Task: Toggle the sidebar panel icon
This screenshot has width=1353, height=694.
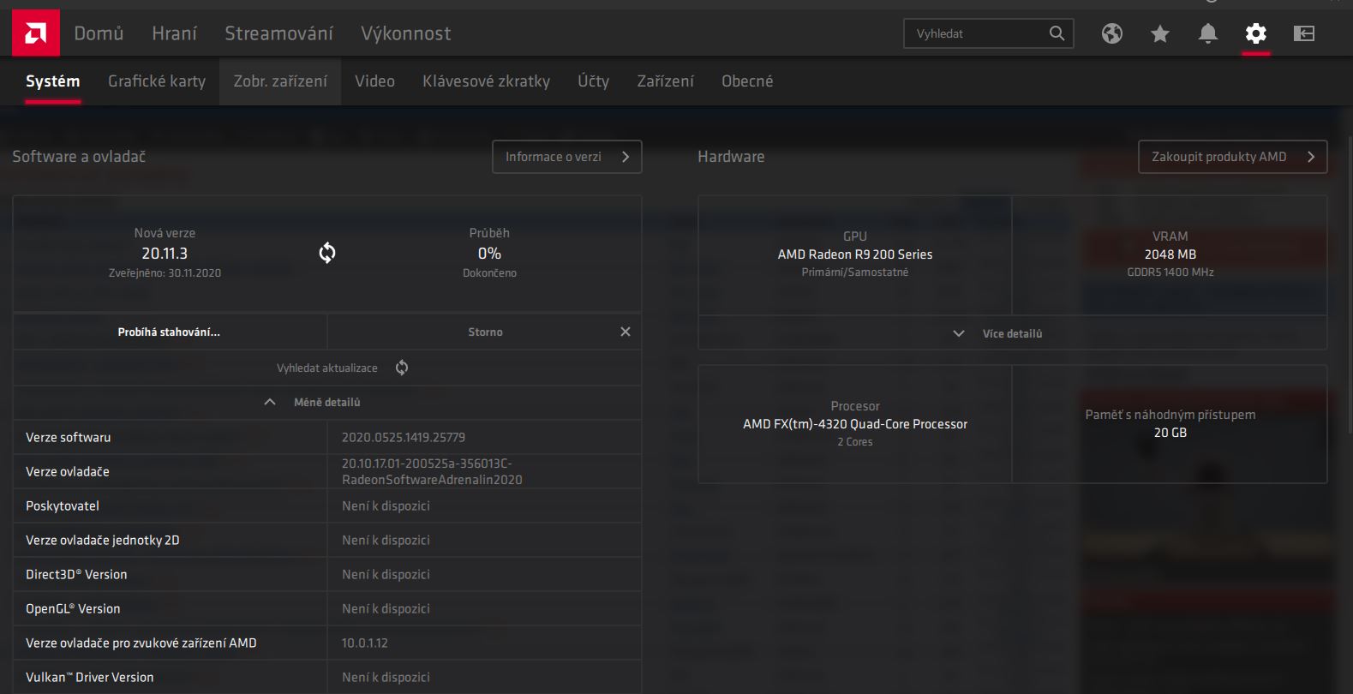Action: 1304,33
